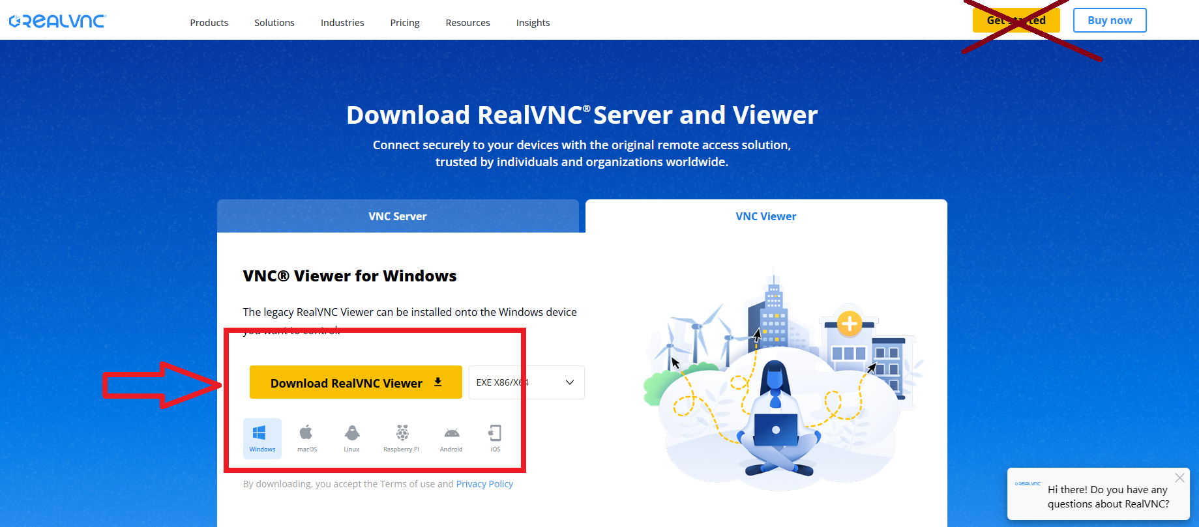Open the Insights menu
This screenshot has height=527, width=1199.
533,23
